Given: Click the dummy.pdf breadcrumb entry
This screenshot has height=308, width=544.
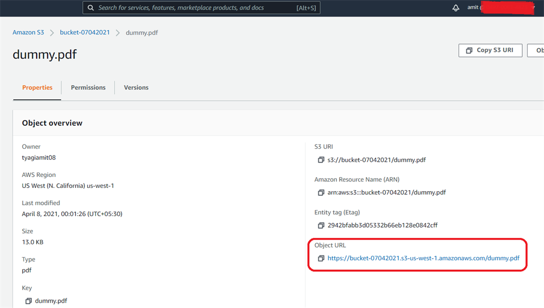Looking at the screenshot, I should (141, 32).
